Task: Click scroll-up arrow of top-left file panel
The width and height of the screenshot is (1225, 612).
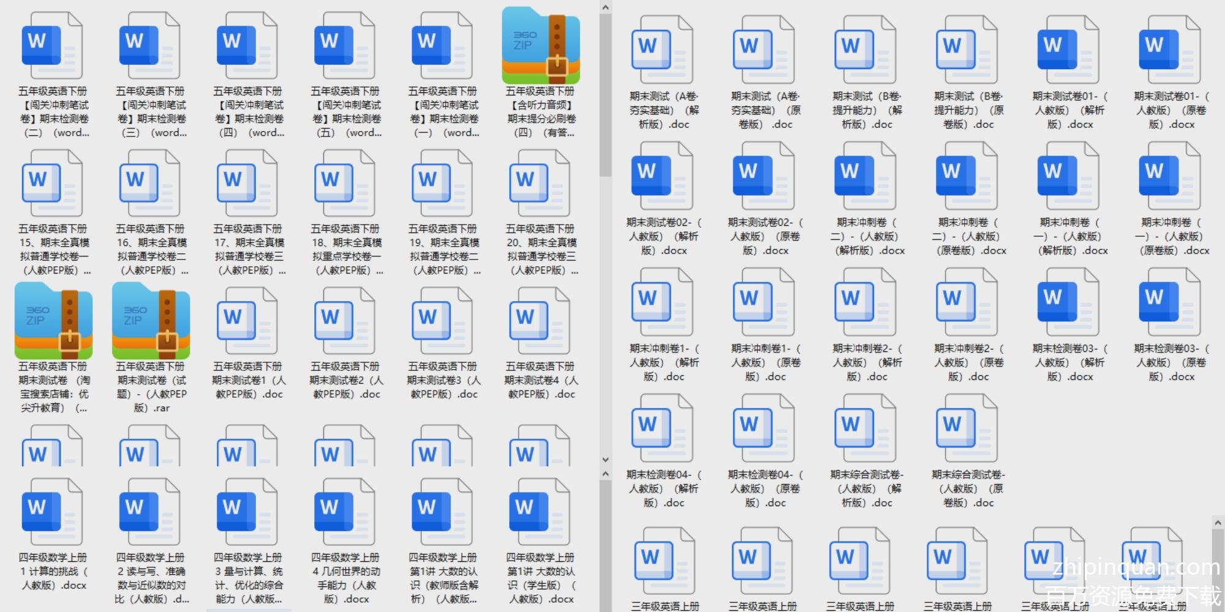Action: [x=605, y=8]
